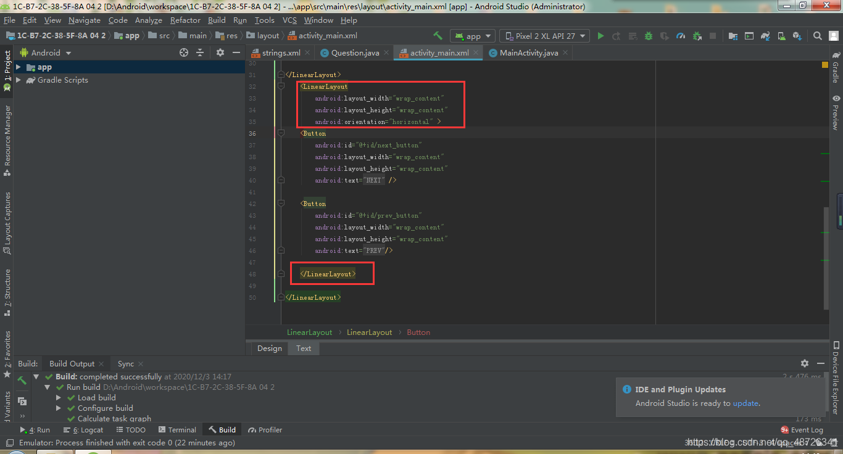Viewport: 843px width, 454px height.
Task: Click the yellow inspection indicator at top of editor
Action: [825, 65]
